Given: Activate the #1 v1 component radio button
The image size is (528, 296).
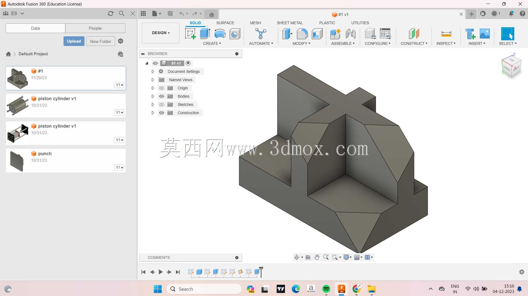Looking at the screenshot, I should (x=188, y=63).
